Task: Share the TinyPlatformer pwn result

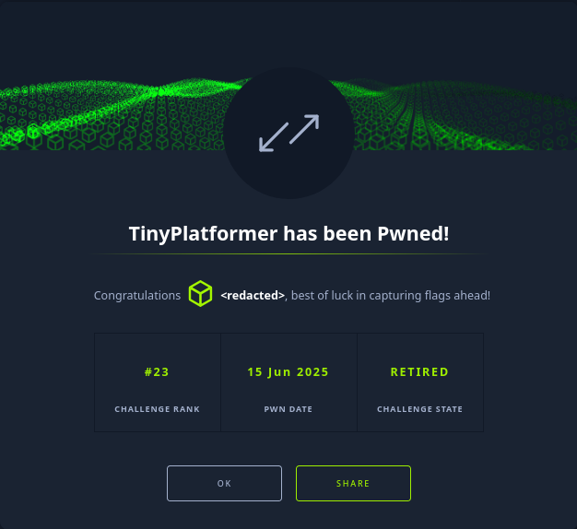Action: coord(353,484)
